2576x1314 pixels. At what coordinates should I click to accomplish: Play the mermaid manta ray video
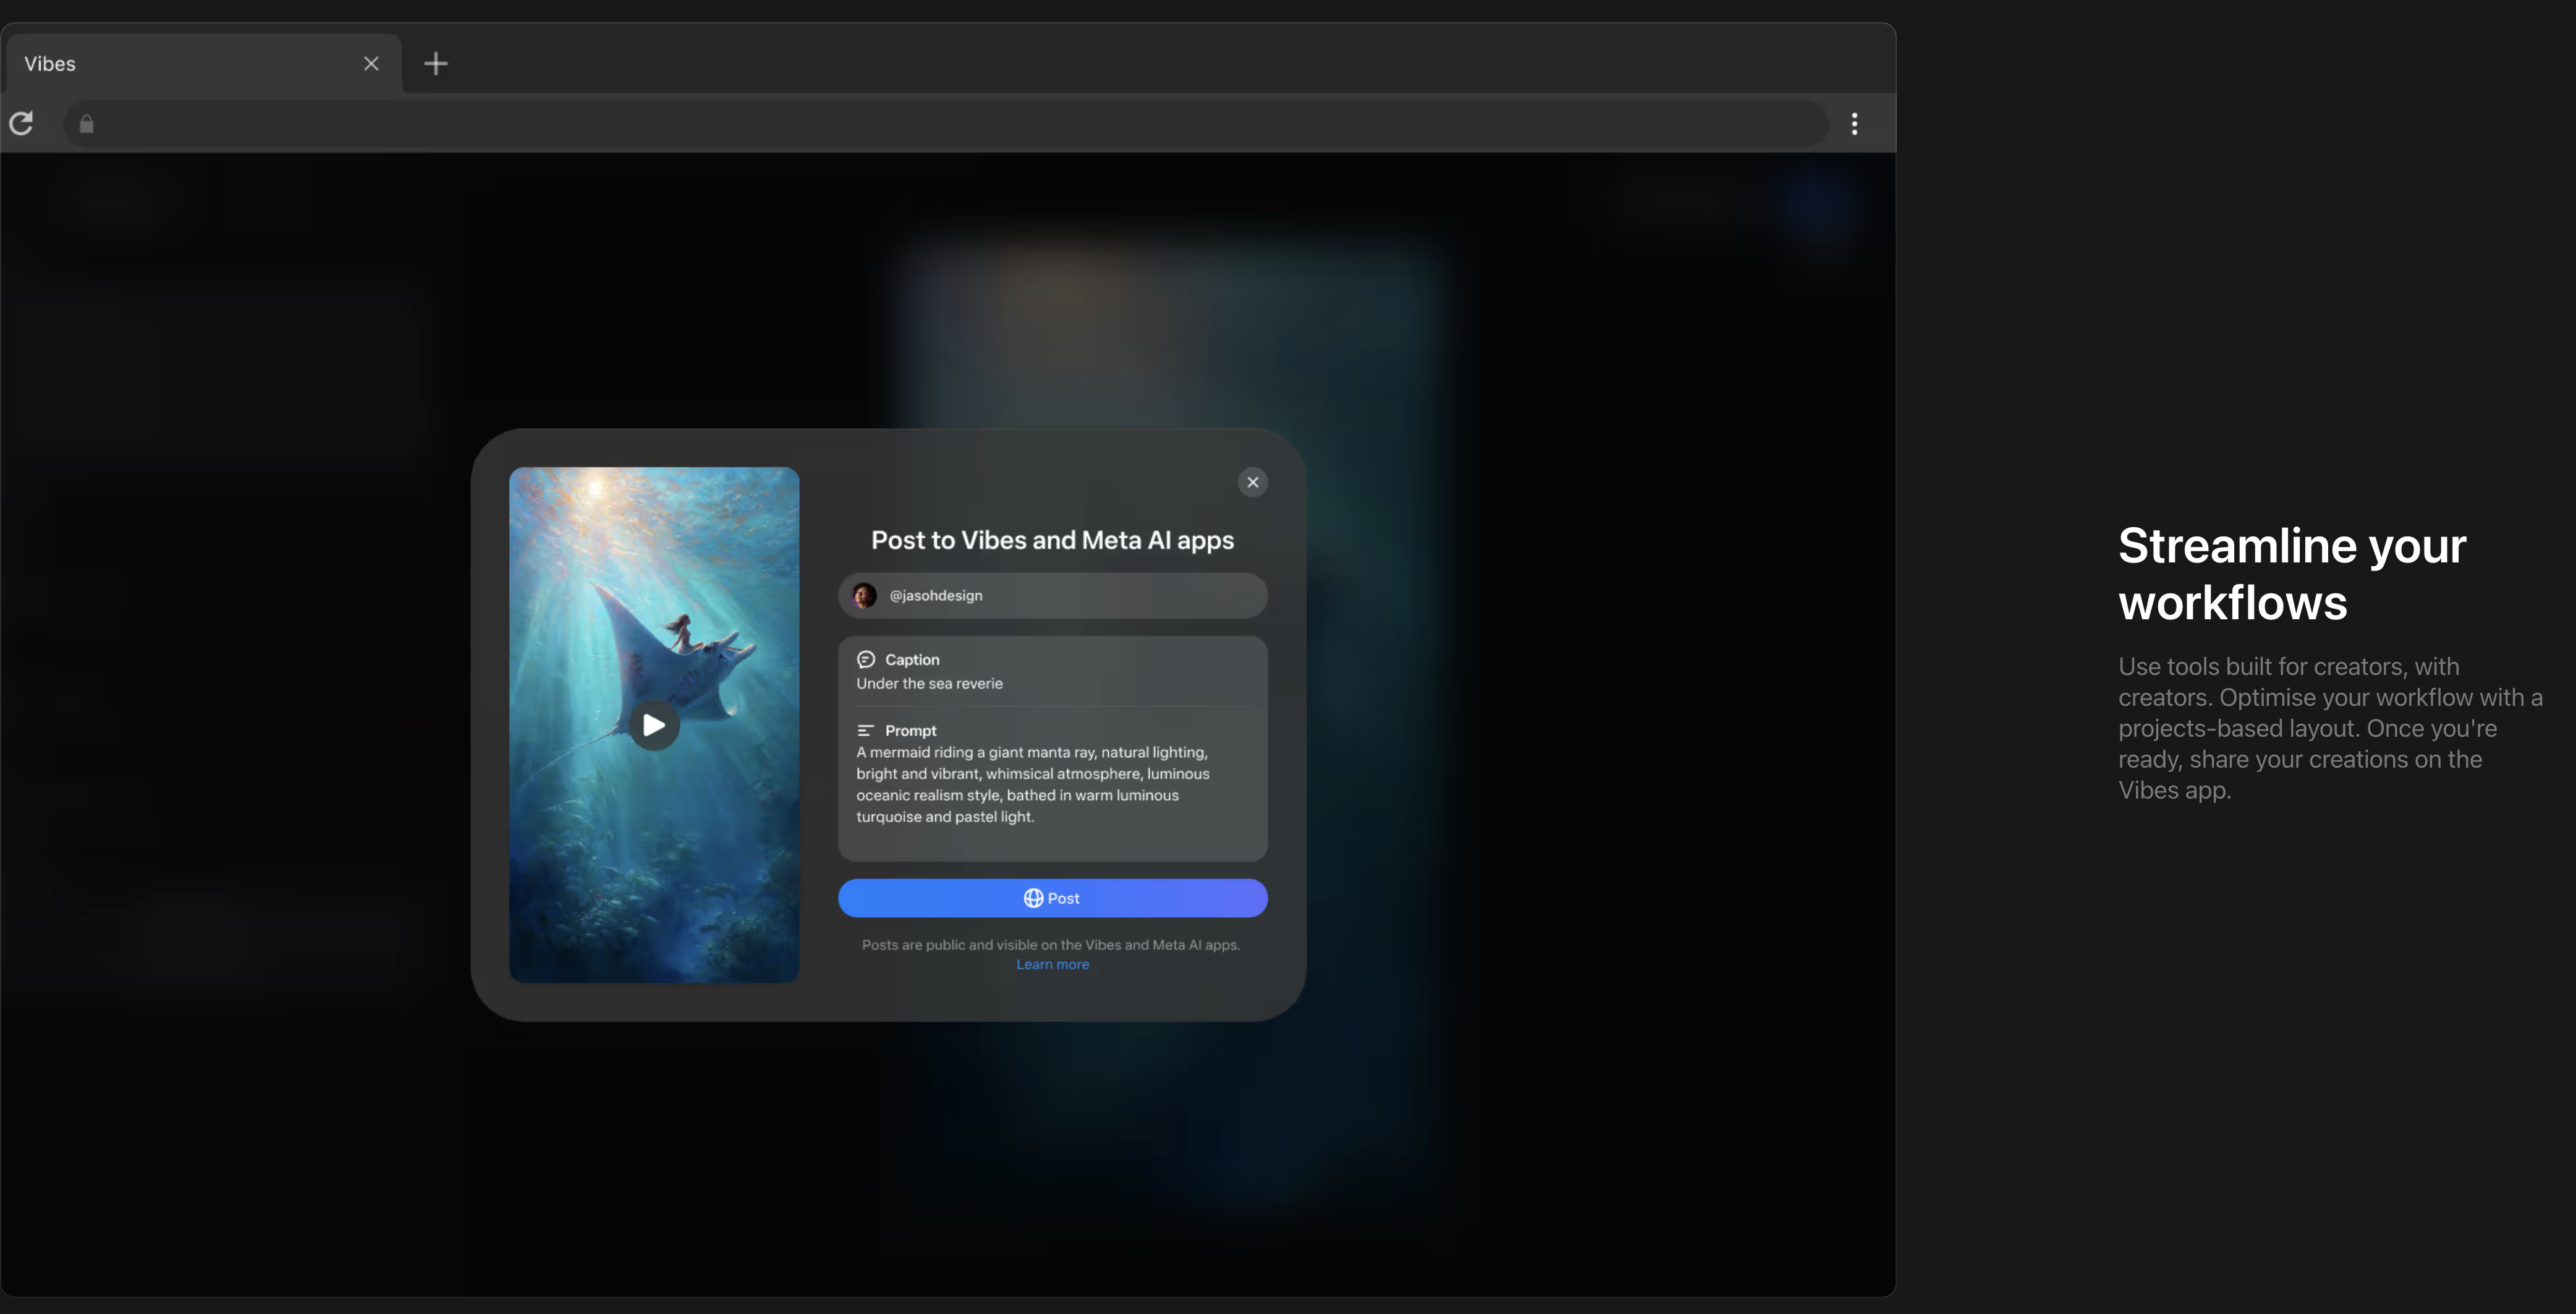point(654,725)
